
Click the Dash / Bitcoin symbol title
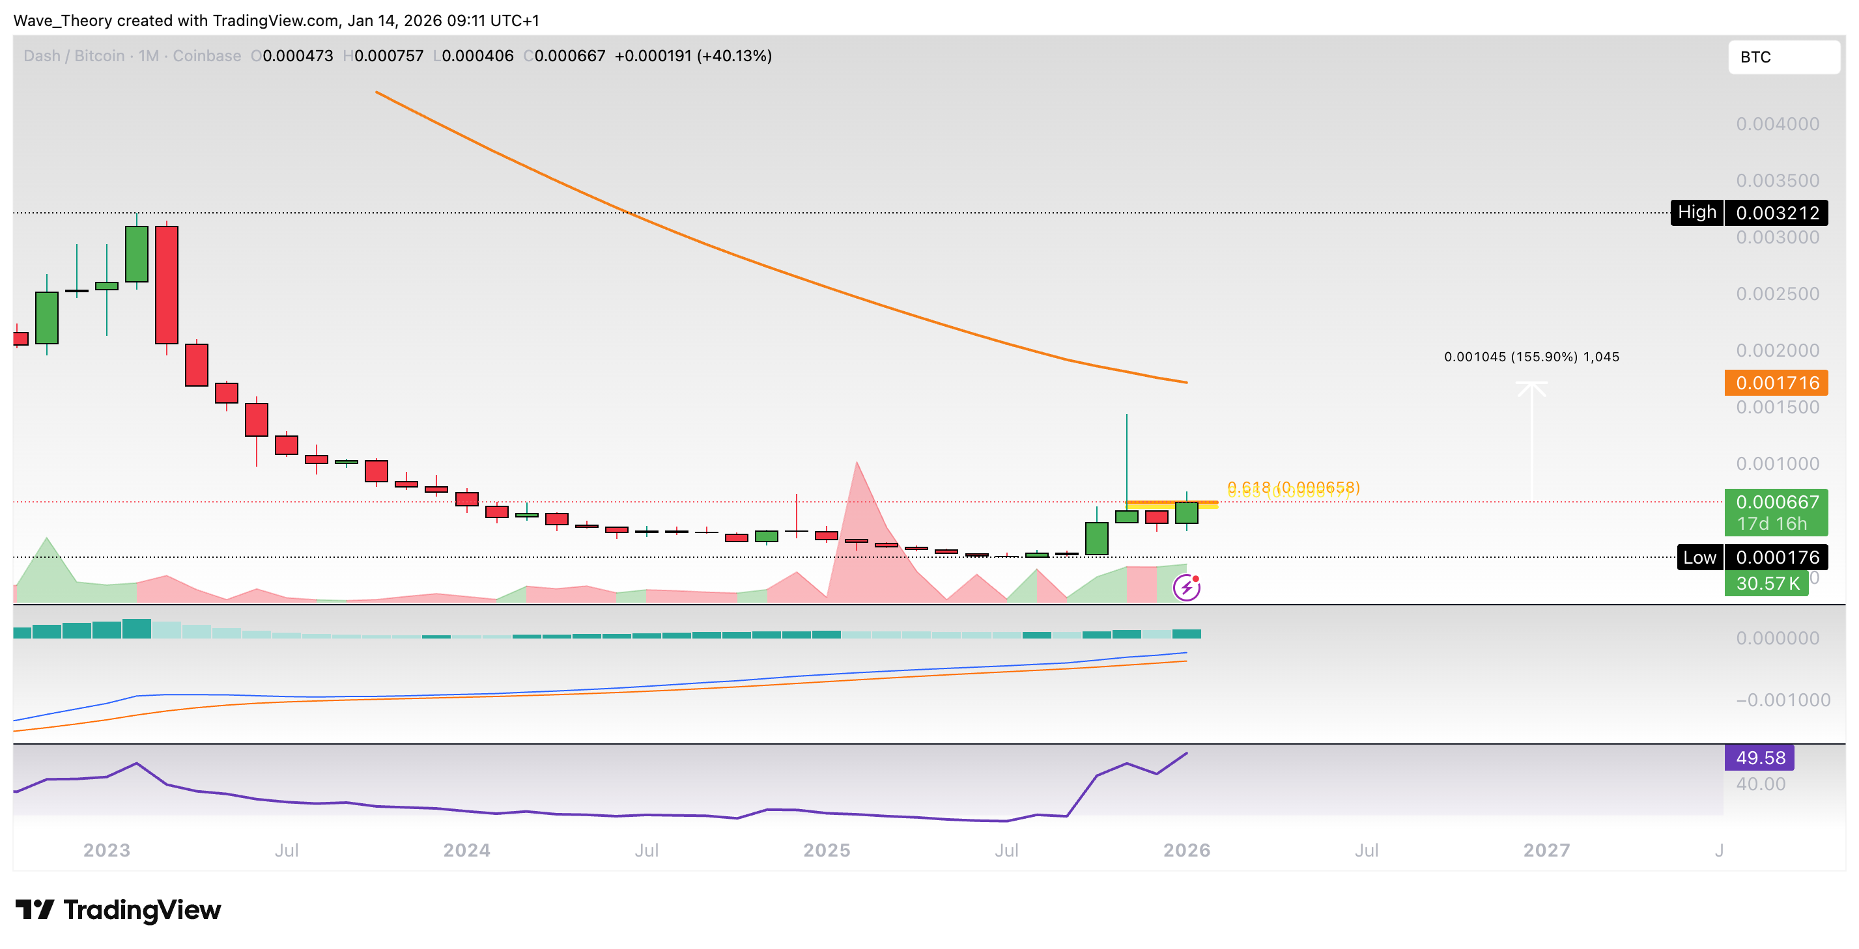[x=74, y=55]
